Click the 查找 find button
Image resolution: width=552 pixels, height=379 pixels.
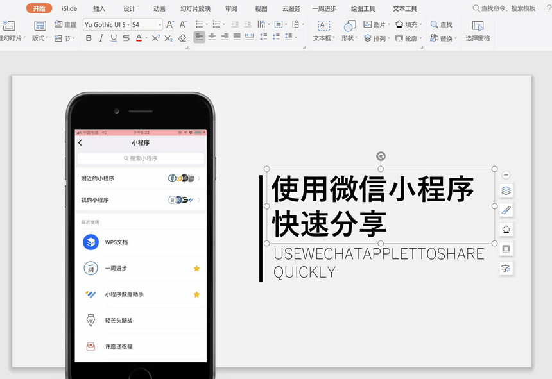point(442,24)
